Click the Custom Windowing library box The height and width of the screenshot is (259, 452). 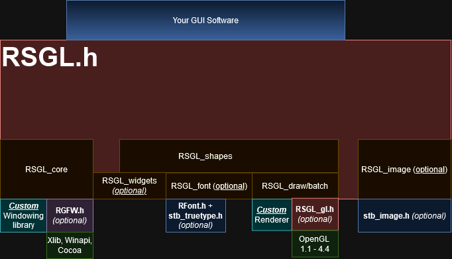click(x=23, y=215)
